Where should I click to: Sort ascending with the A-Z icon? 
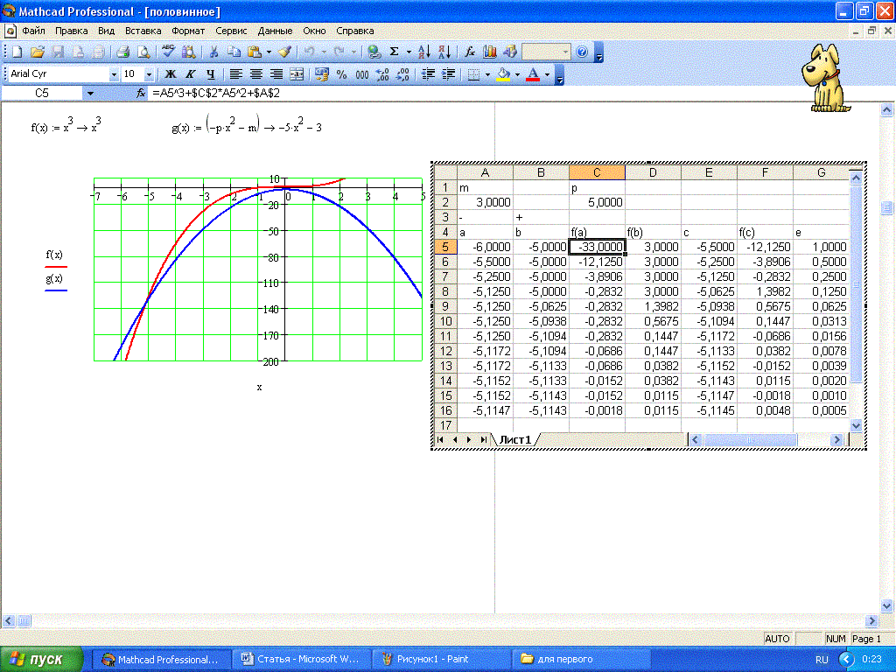424,52
